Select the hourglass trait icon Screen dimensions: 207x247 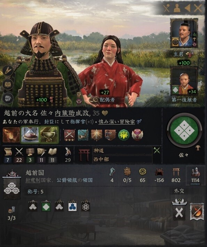[x=30, y=135]
